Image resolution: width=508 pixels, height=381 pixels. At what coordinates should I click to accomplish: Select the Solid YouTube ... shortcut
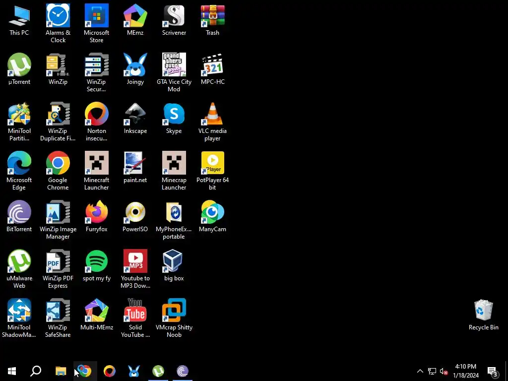(135, 318)
